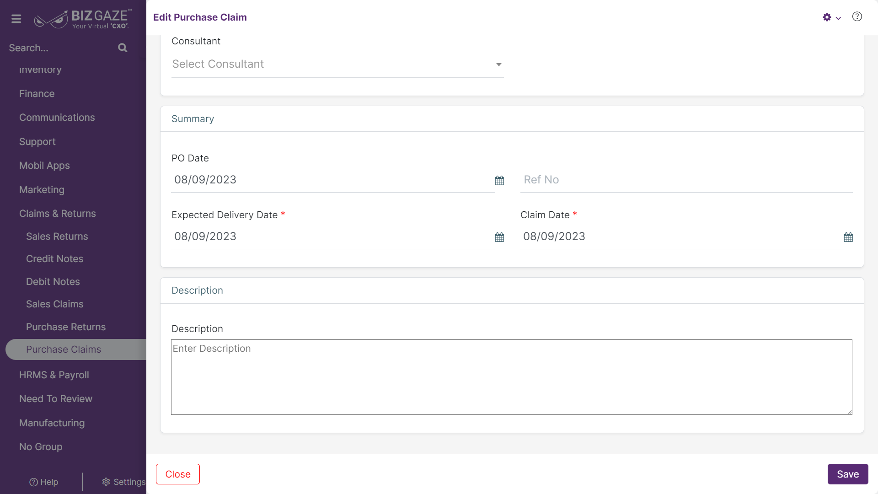Viewport: 878px width, 494px height.
Task: Open Need To Review menu
Action: click(56, 398)
